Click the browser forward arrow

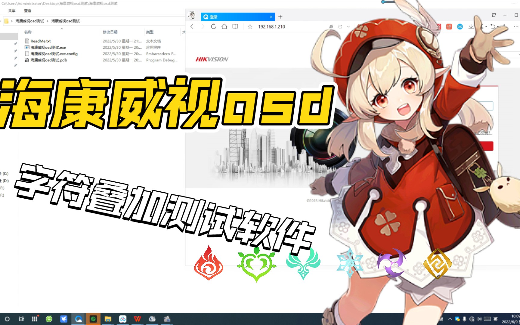click(203, 26)
